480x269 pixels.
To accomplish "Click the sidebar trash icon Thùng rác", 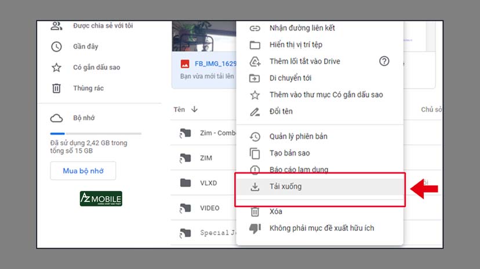I will [x=56, y=89].
